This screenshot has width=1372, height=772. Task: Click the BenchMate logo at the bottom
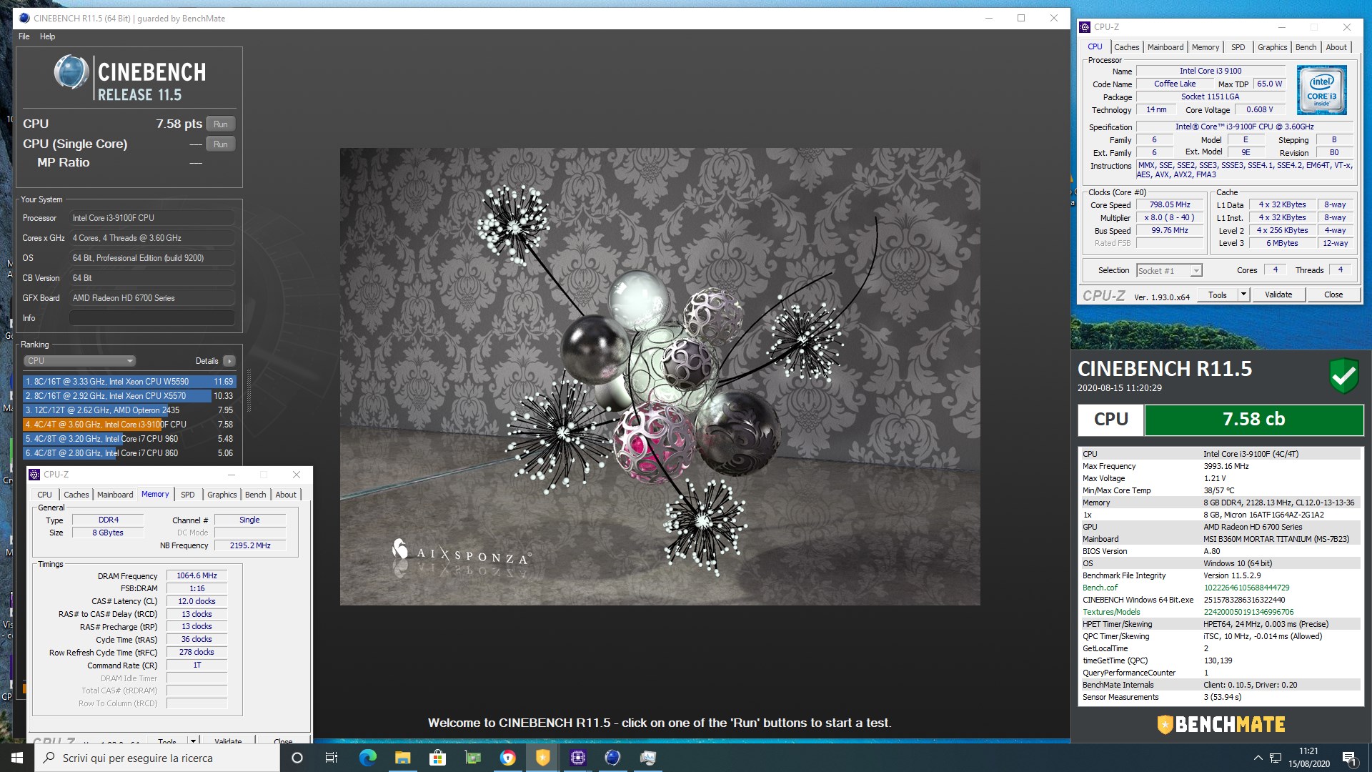(x=1221, y=725)
